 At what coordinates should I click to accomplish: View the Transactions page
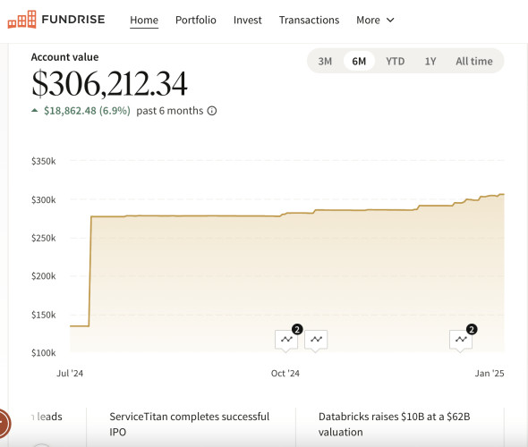tap(309, 21)
